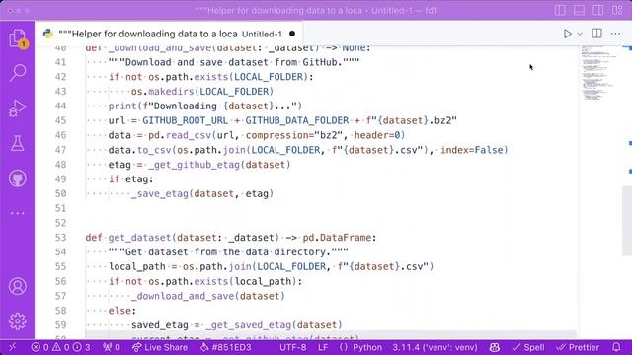Toggle the bottom panel layout icon

click(579, 10)
